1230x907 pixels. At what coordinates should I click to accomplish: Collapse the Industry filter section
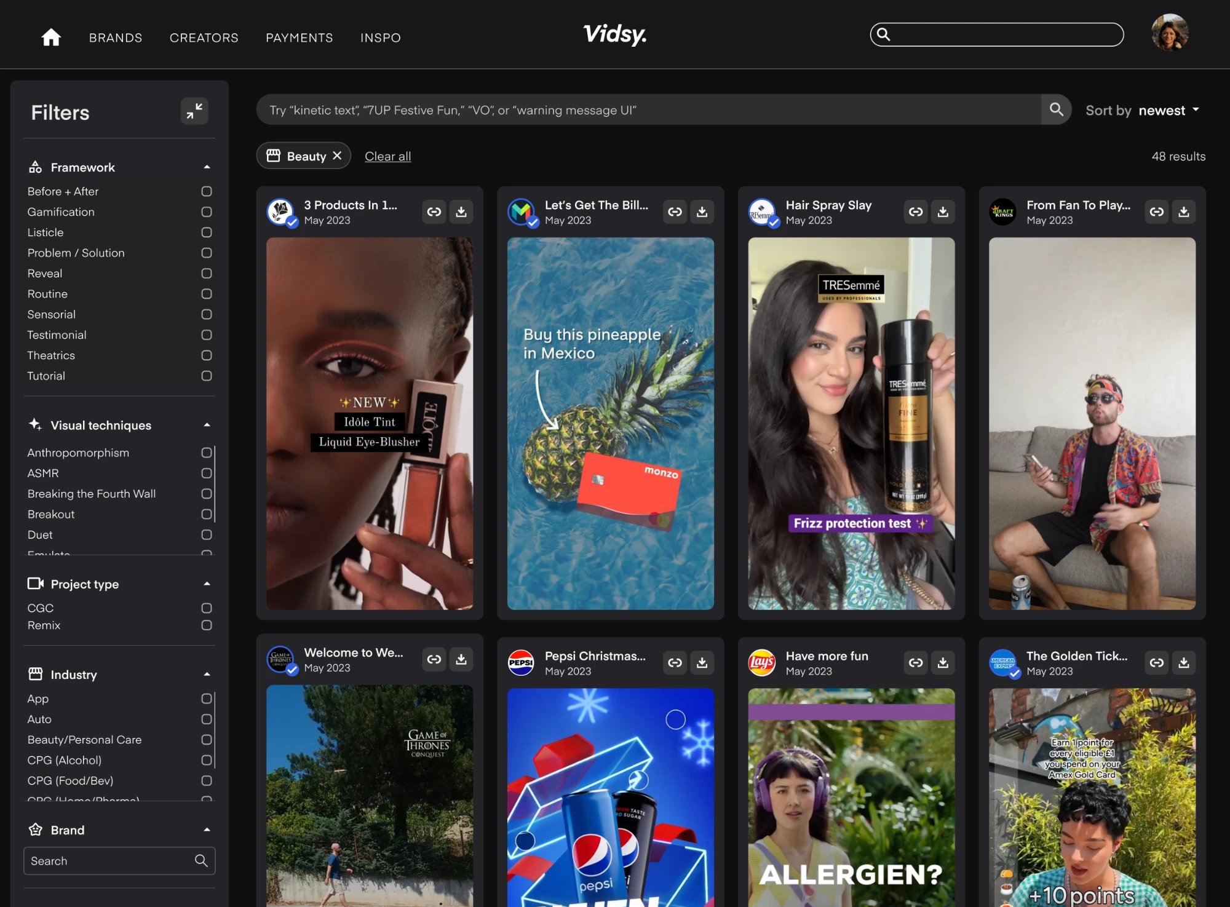tap(207, 675)
